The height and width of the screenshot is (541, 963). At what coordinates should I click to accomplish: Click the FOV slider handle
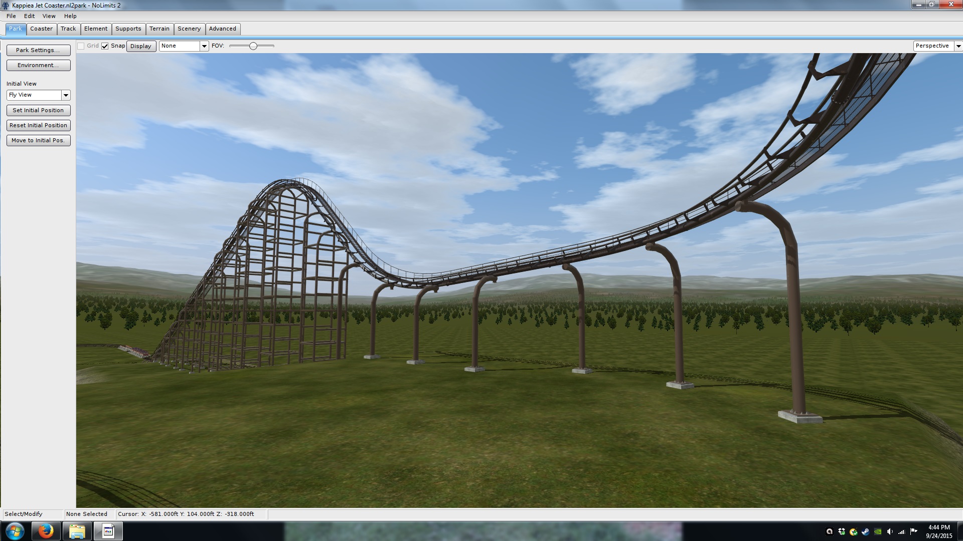point(253,46)
